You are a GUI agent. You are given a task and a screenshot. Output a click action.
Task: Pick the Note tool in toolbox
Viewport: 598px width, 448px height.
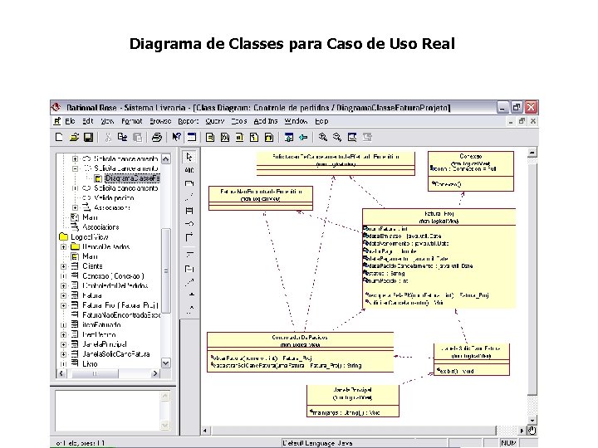189,183
